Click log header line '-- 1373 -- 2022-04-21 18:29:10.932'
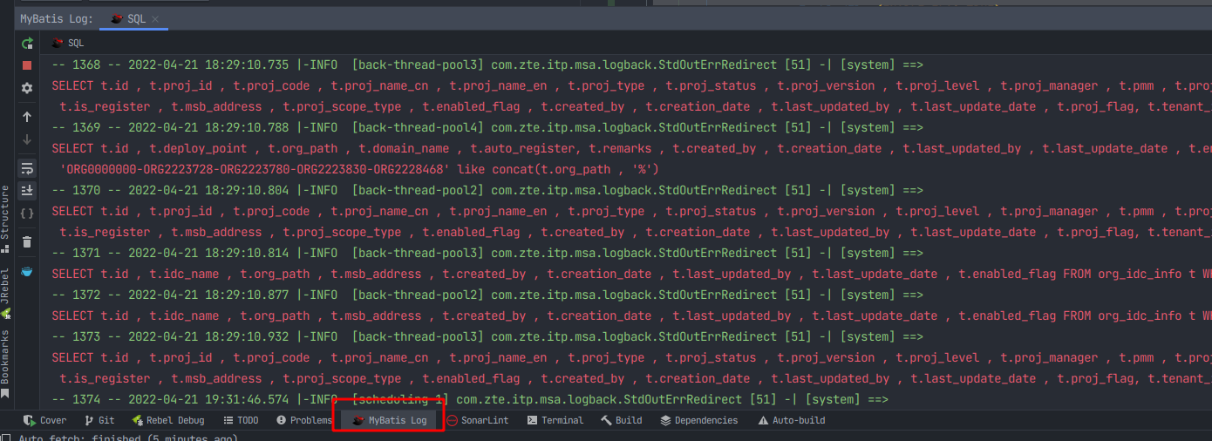The height and width of the screenshot is (441, 1212). pyautogui.click(x=487, y=337)
